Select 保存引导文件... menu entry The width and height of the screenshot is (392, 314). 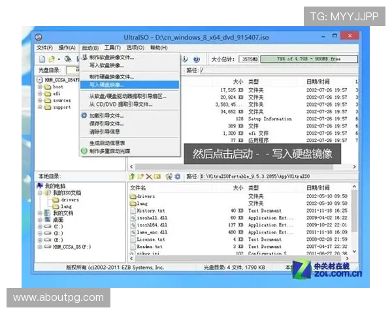coord(129,124)
